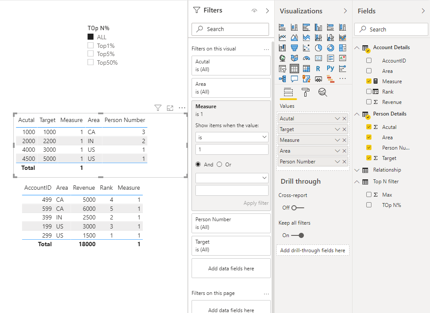Select the Or radio button
Screen dimensions: 430x313
pos(219,164)
